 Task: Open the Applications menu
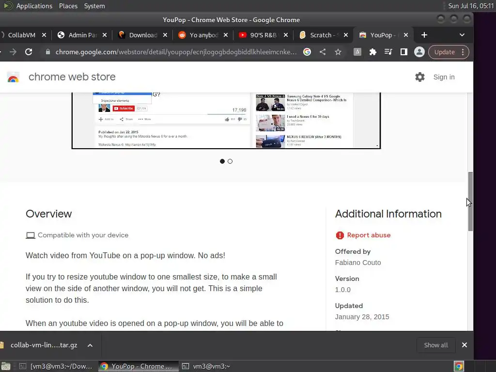(x=34, y=6)
